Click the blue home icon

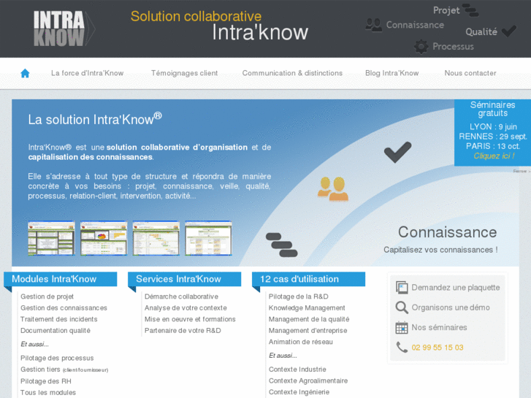coord(25,73)
